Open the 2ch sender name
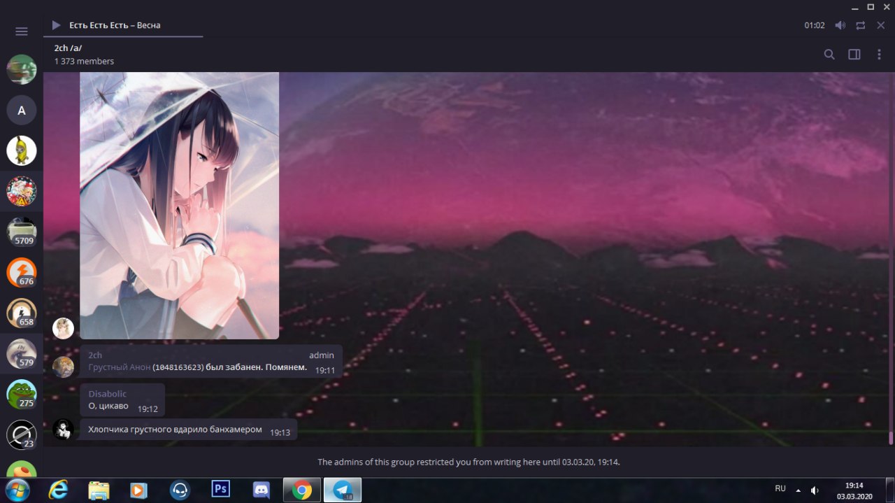This screenshot has height=503, width=895. [95, 355]
